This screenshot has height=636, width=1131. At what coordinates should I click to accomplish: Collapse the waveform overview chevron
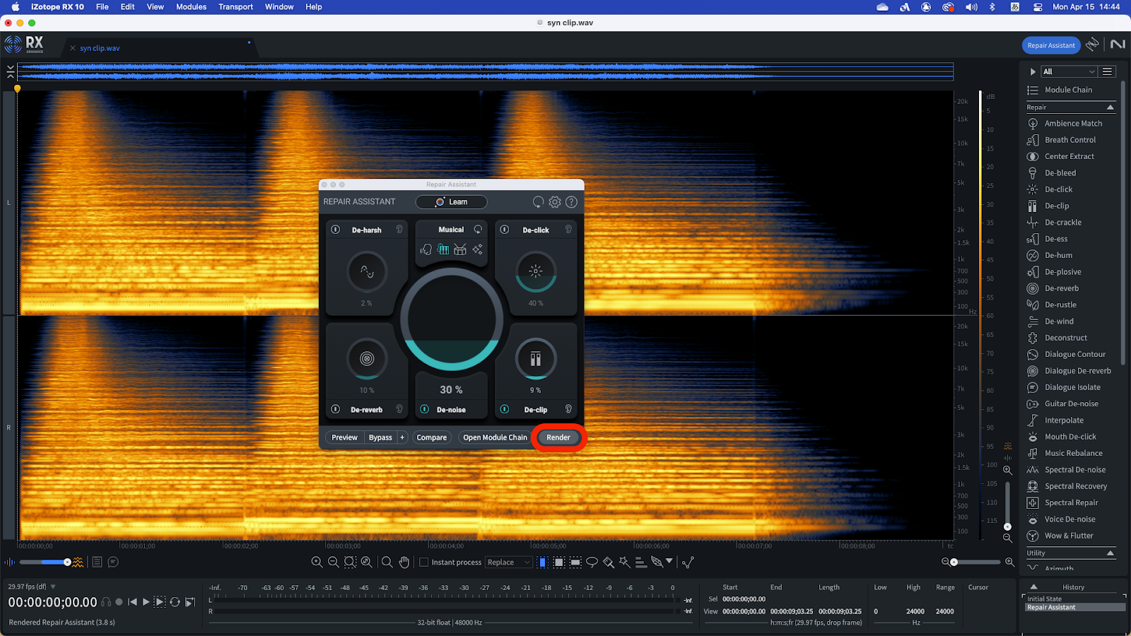[x=10, y=71]
